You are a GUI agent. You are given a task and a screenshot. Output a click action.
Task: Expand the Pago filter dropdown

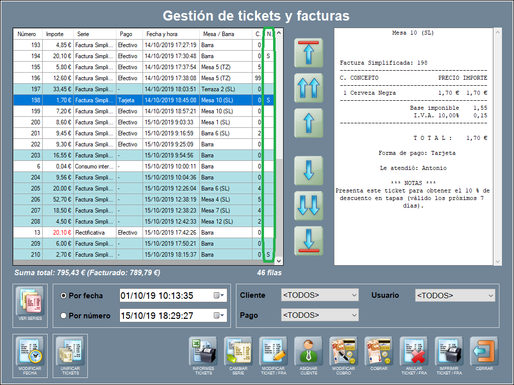click(320, 315)
